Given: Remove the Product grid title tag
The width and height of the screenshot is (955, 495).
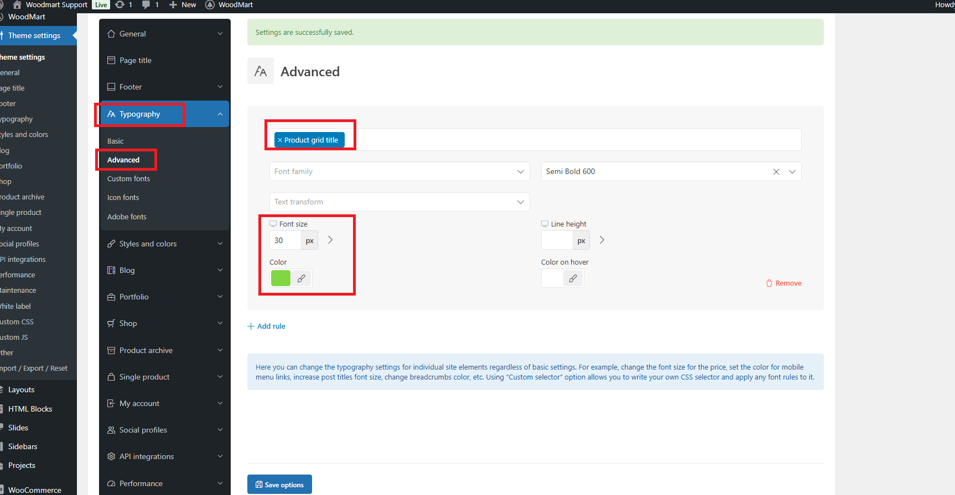Looking at the screenshot, I should click(x=280, y=140).
